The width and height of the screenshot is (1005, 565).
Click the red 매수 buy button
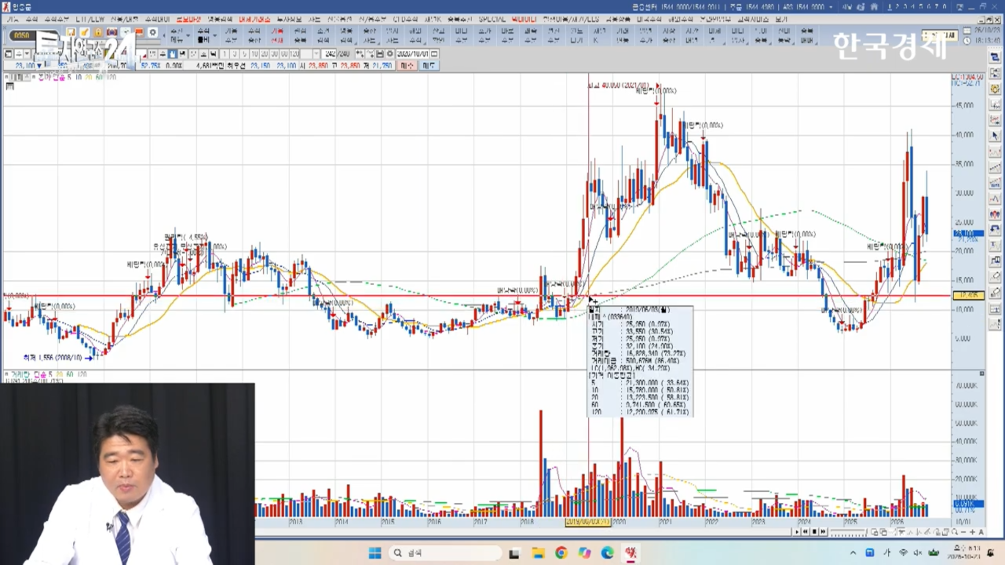(x=407, y=65)
